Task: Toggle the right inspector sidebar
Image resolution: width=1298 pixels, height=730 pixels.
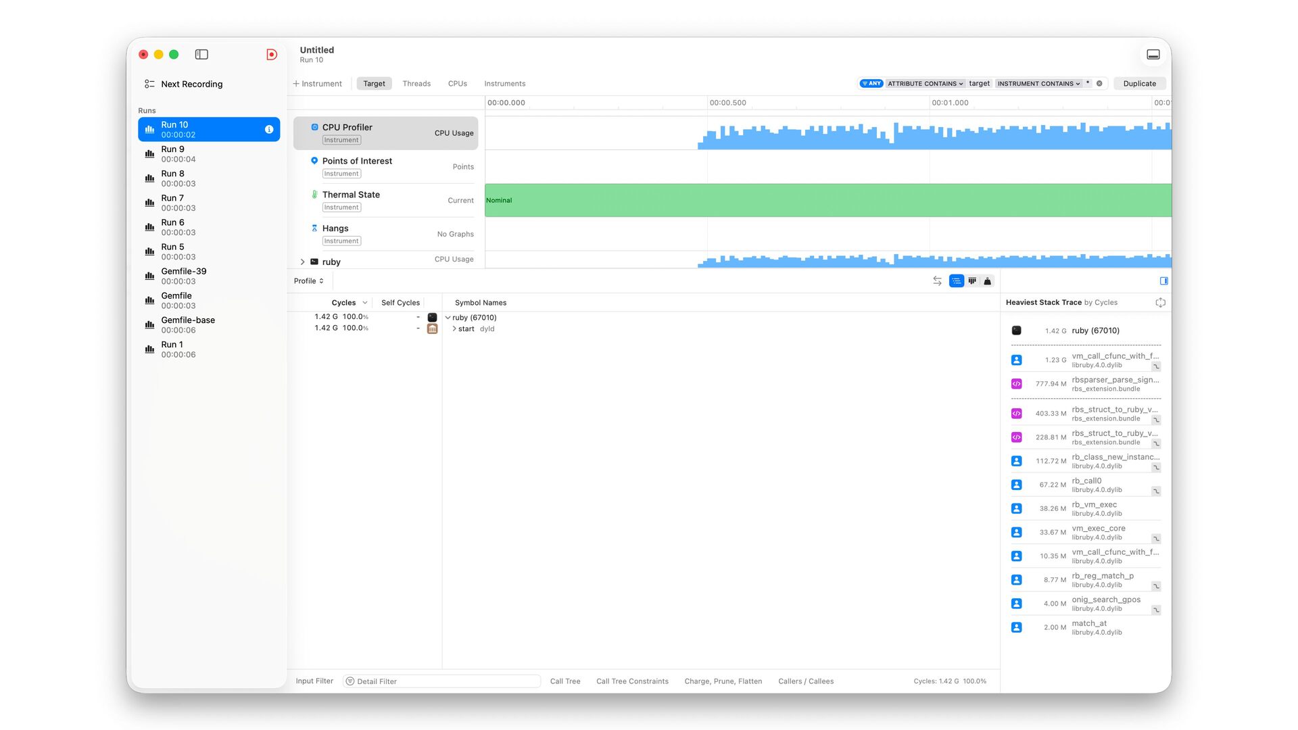Action: pos(1163,281)
